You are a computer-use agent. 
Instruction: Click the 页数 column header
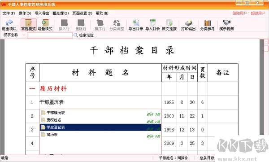point(203,73)
